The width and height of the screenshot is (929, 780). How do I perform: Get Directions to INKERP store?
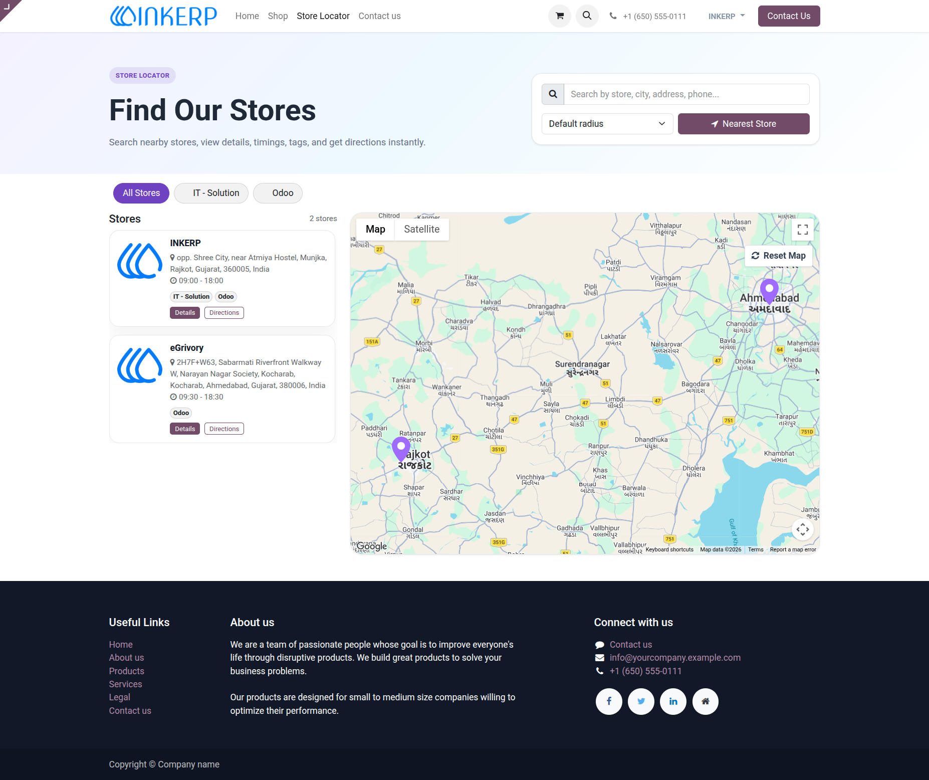pos(224,313)
